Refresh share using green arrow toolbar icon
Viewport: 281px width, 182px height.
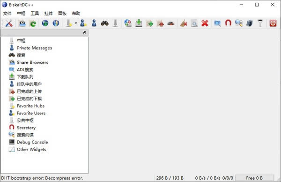[33, 23]
